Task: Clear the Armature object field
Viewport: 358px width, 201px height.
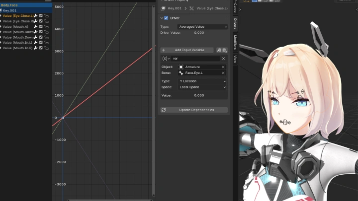Action: [223, 67]
